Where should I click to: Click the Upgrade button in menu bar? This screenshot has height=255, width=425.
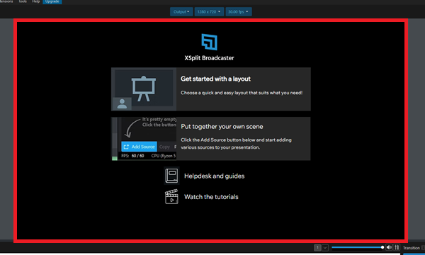pos(52,1)
